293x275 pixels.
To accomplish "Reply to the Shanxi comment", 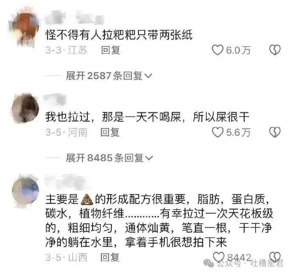I will click(110, 258).
